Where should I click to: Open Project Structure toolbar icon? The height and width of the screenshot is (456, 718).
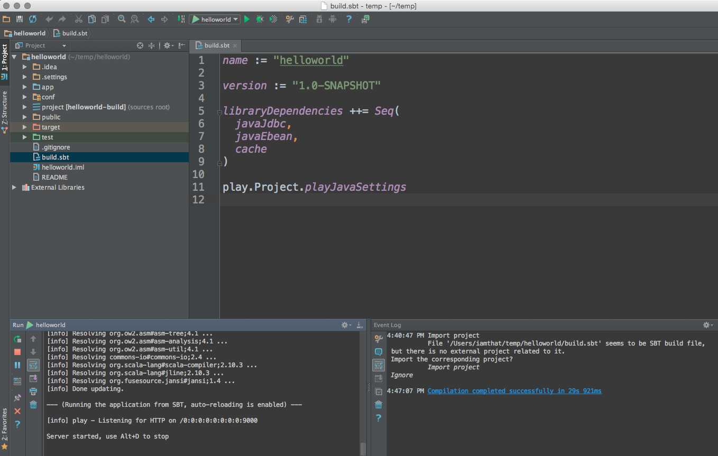(302, 19)
